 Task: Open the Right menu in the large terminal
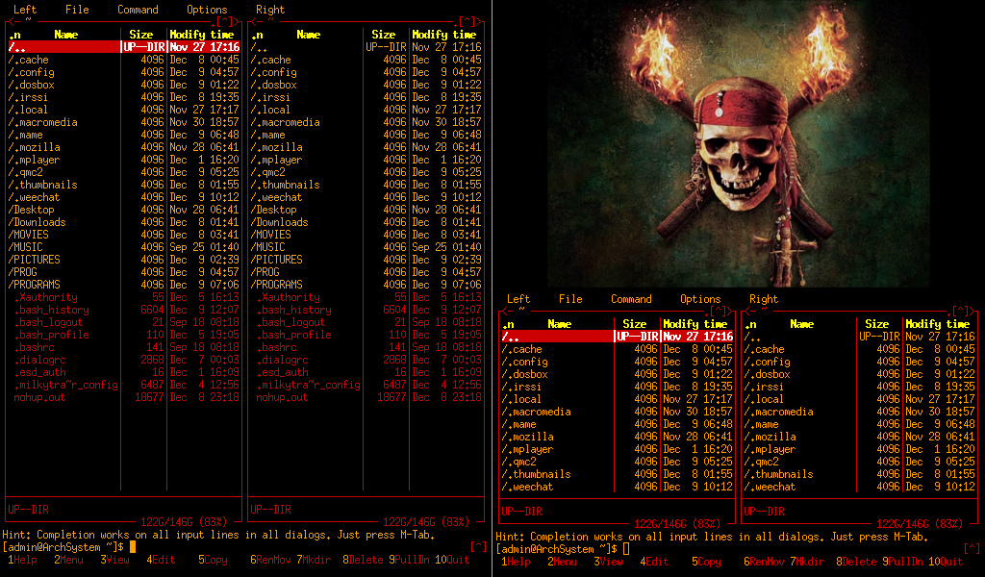(x=270, y=10)
